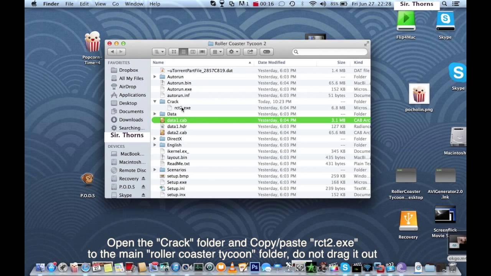The width and height of the screenshot is (491, 276).
Task: Select the uTorrentPartFile .dat file
Action: tap(199, 71)
